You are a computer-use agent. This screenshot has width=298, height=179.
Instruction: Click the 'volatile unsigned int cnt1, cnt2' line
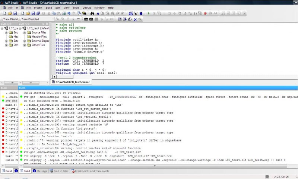86,73
